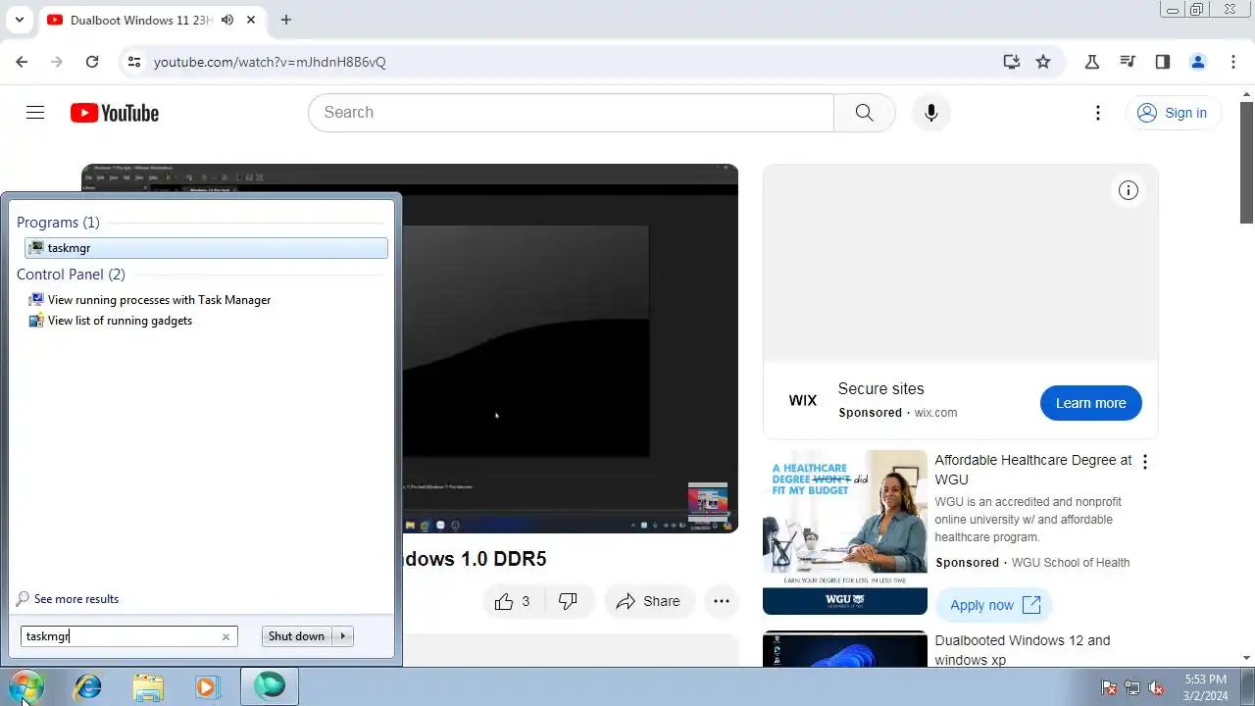Viewport: 1255px width, 706px height.
Task: Click the Sign in button
Action: 1173,113
